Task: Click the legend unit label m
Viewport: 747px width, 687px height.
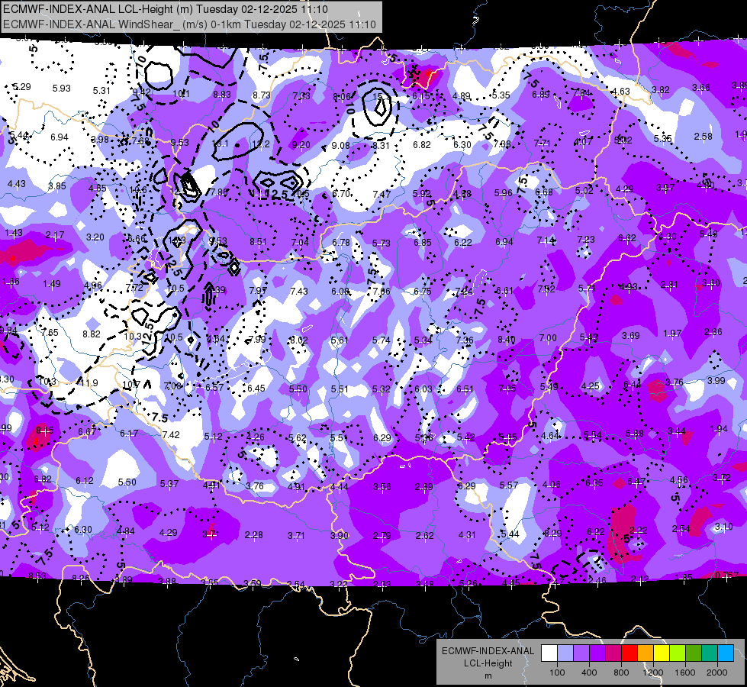Action: point(488,676)
